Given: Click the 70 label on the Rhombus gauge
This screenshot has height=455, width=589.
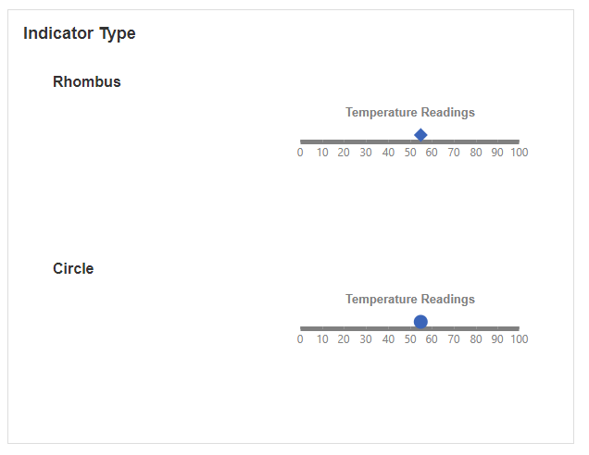Looking at the screenshot, I should [454, 153].
